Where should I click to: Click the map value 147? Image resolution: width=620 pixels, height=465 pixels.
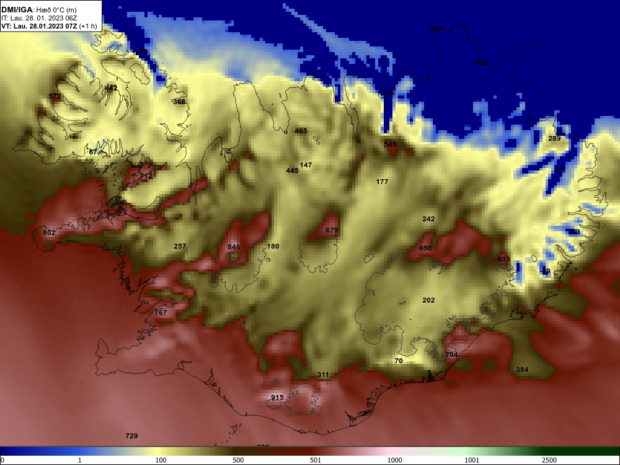coord(306,165)
